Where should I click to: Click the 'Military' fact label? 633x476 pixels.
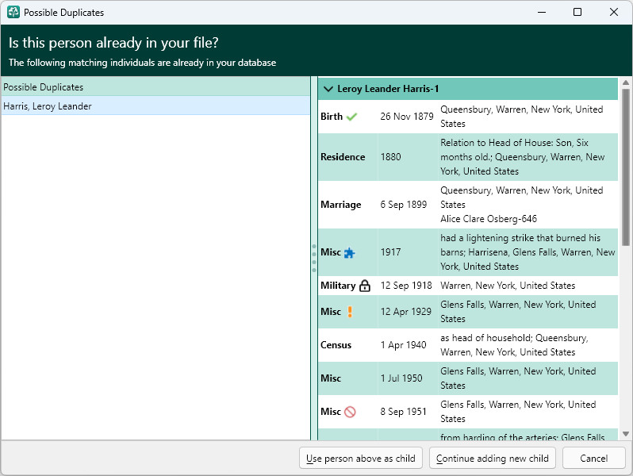click(x=338, y=286)
